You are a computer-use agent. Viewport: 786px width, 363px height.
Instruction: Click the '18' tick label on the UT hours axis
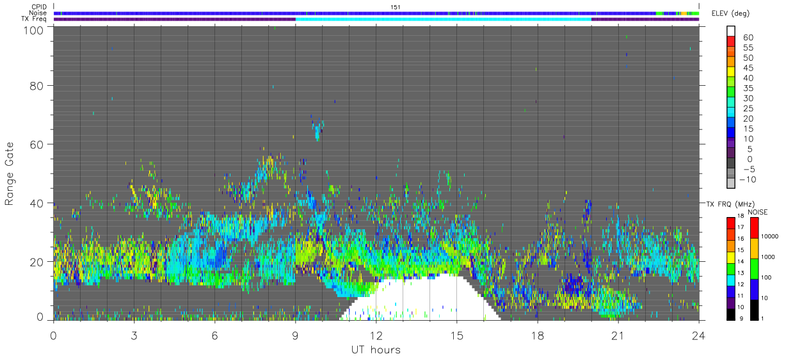[x=537, y=335]
